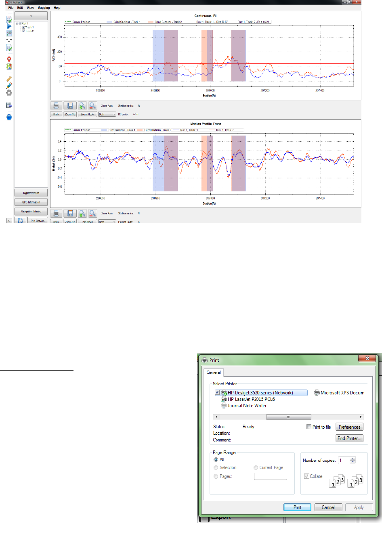The image size is (382, 549).
Task: Click the Pages range input field
Action: click(x=270, y=476)
